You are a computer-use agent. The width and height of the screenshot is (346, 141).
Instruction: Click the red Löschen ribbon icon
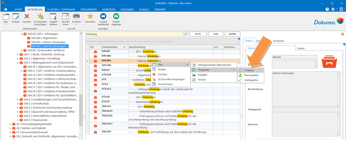pos(27,16)
